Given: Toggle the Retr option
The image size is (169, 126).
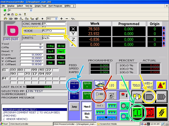Looking at the screenshot, I should [x=51, y=63].
